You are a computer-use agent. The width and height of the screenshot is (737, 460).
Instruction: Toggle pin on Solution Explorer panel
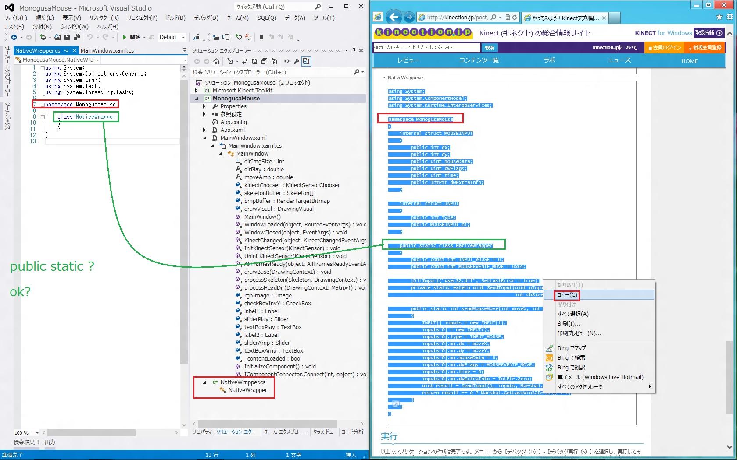pyautogui.click(x=354, y=50)
